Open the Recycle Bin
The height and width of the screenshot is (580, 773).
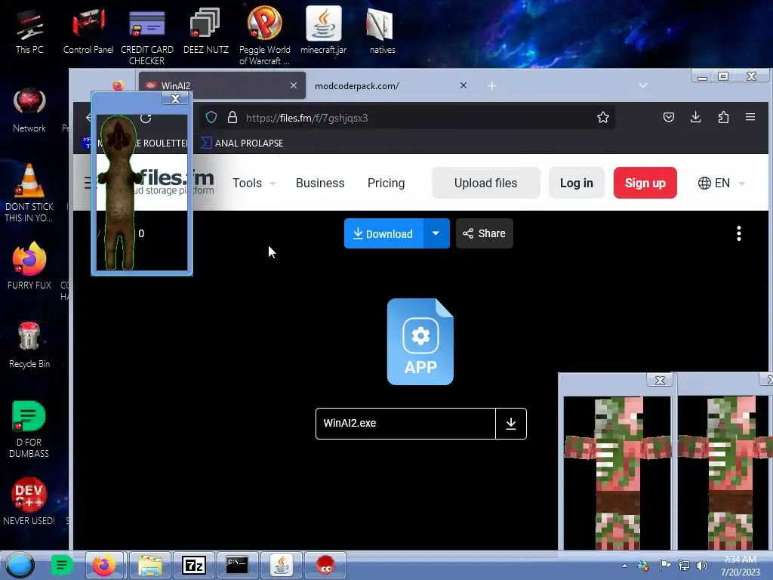pos(29,344)
